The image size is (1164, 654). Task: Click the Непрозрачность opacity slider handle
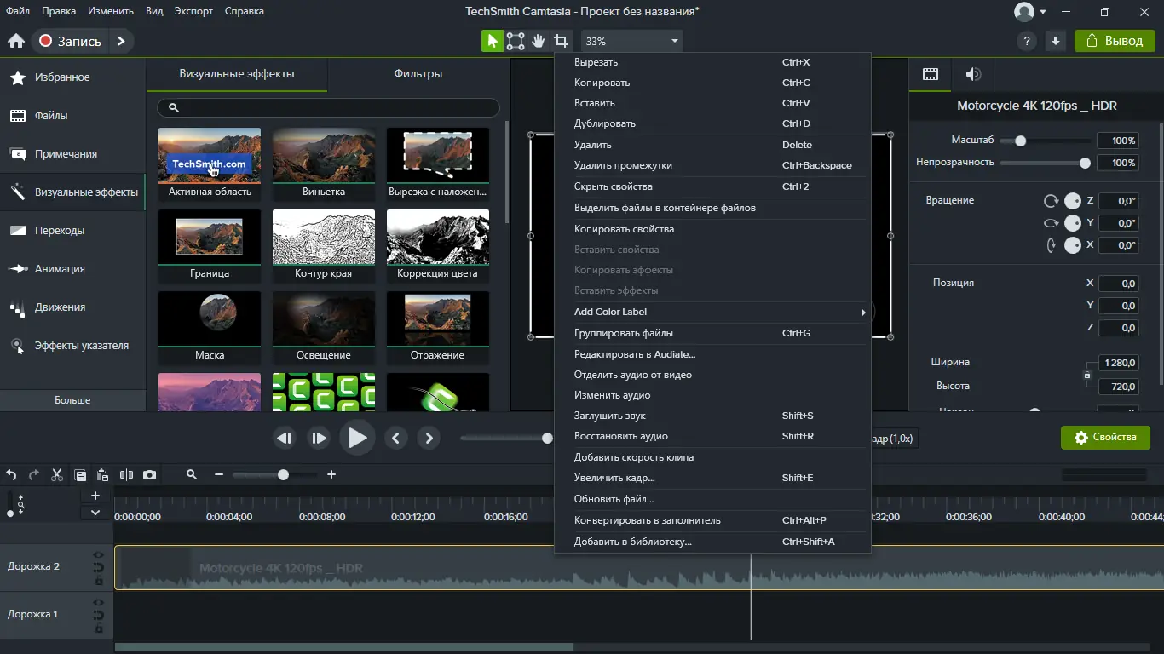point(1085,163)
